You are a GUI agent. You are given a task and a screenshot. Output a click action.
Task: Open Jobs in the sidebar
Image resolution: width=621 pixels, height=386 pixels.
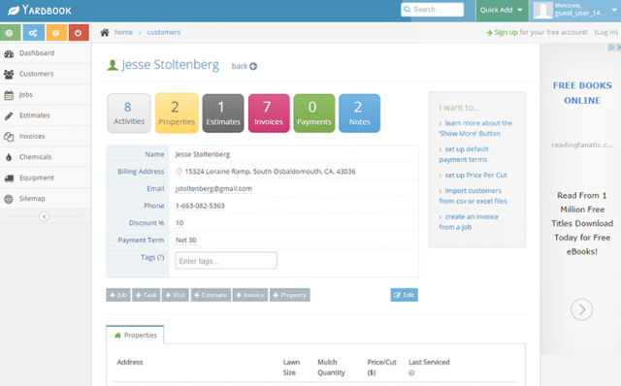[x=46, y=95]
